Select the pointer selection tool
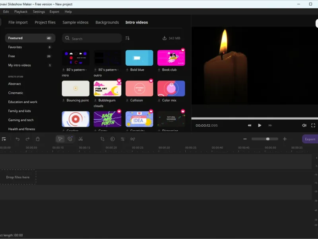Screen dimensions: 318x239 pos(60,139)
